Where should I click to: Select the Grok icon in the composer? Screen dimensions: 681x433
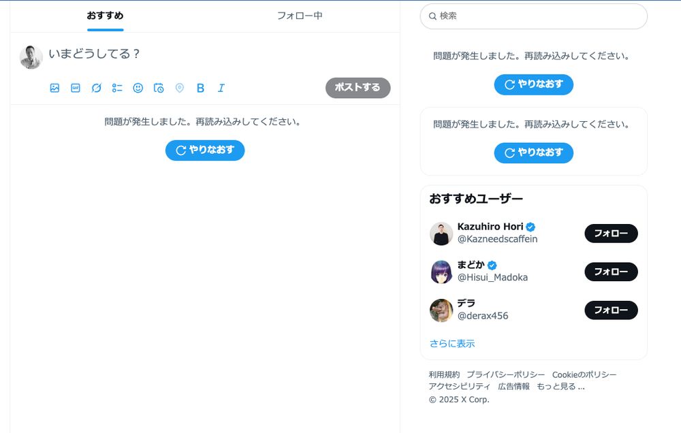click(96, 88)
